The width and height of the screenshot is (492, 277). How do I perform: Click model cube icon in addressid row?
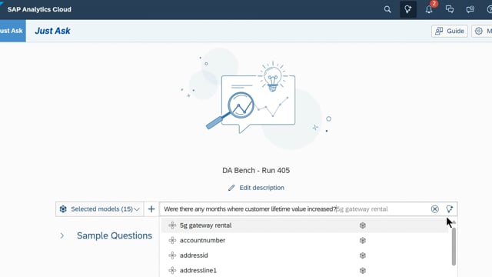(362, 255)
